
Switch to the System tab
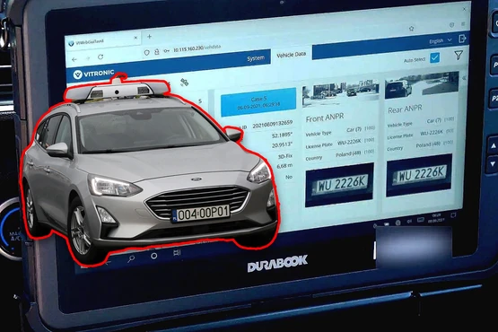(256, 58)
